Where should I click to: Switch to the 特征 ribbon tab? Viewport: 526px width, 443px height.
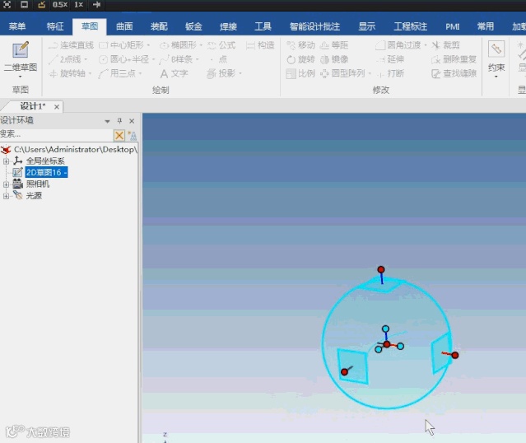pos(55,26)
